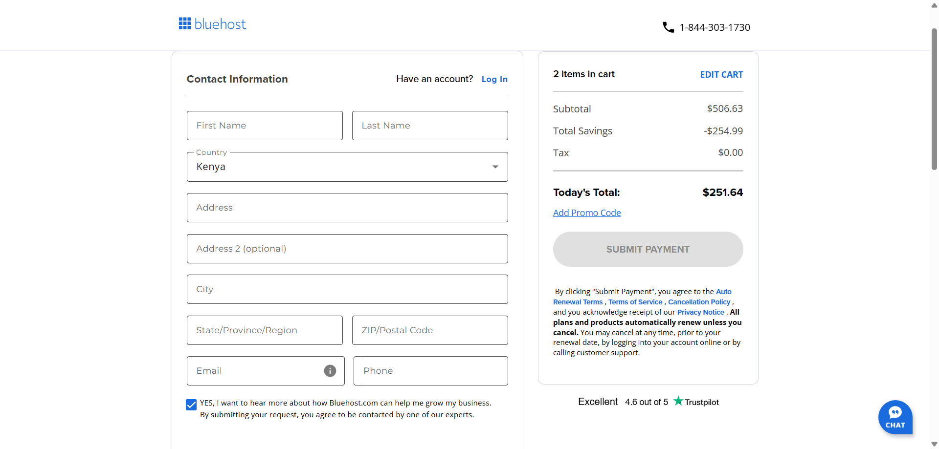Click the Contact Information heading
Image resolution: width=939 pixels, height=449 pixels.
pos(237,79)
